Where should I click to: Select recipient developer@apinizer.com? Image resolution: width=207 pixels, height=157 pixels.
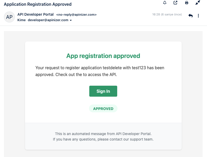tap(48, 20)
